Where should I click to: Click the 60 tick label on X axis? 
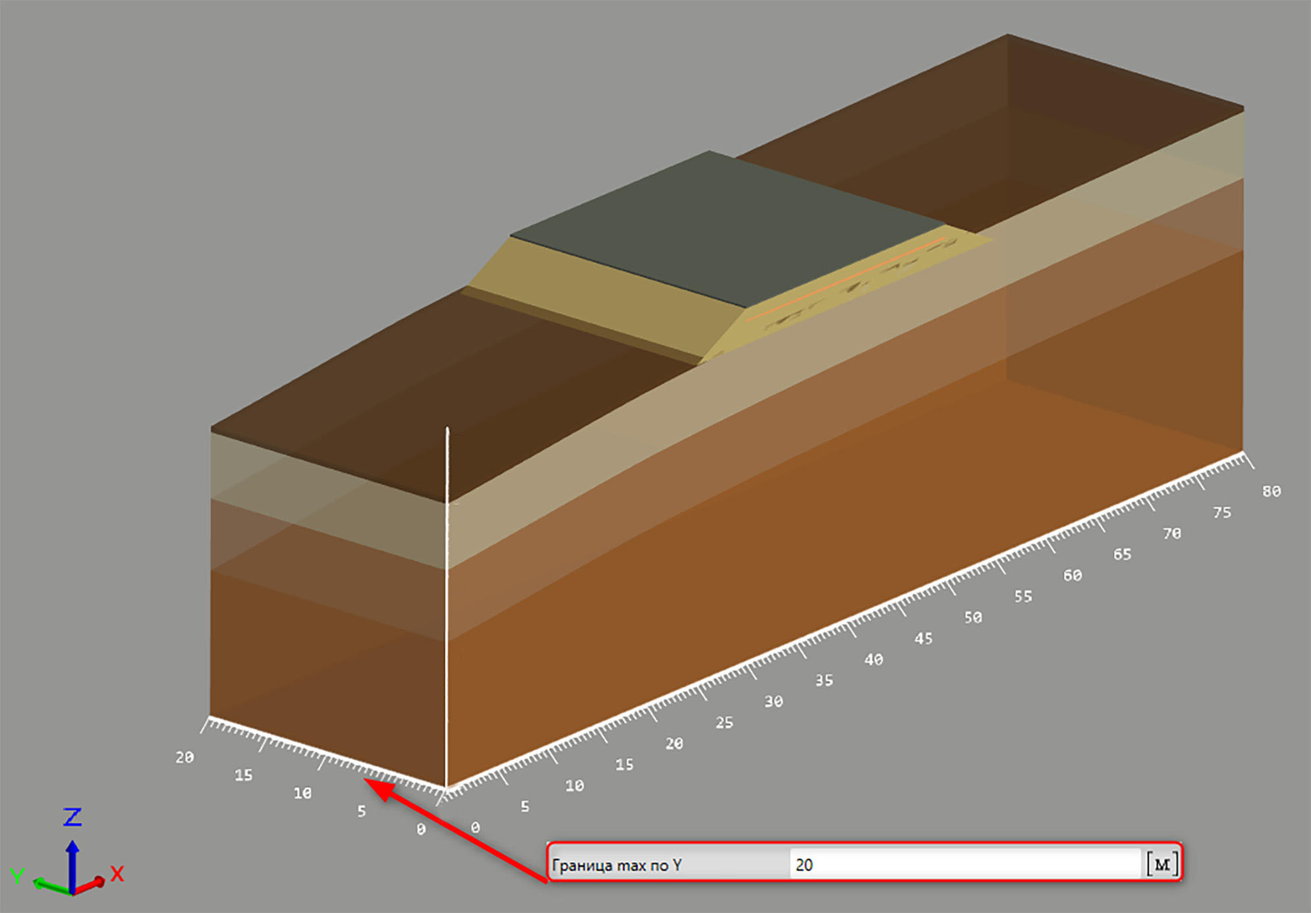tap(1073, 576)
